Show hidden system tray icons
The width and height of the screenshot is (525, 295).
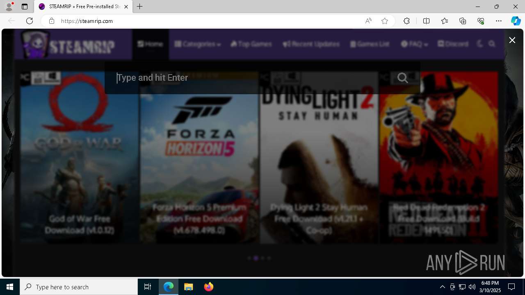click(442, 287)
